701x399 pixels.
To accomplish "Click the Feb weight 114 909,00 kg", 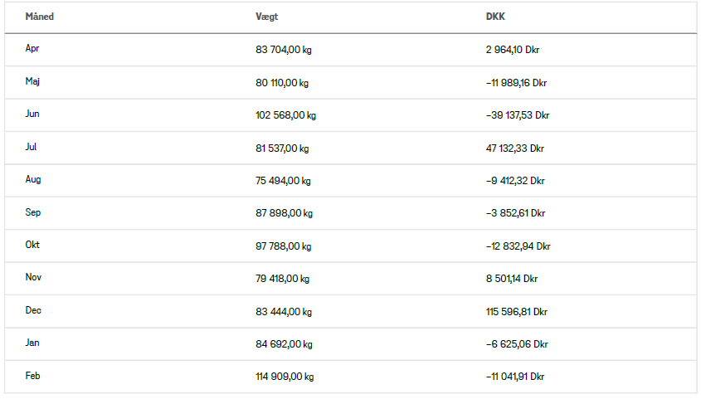I will (285, 377).
